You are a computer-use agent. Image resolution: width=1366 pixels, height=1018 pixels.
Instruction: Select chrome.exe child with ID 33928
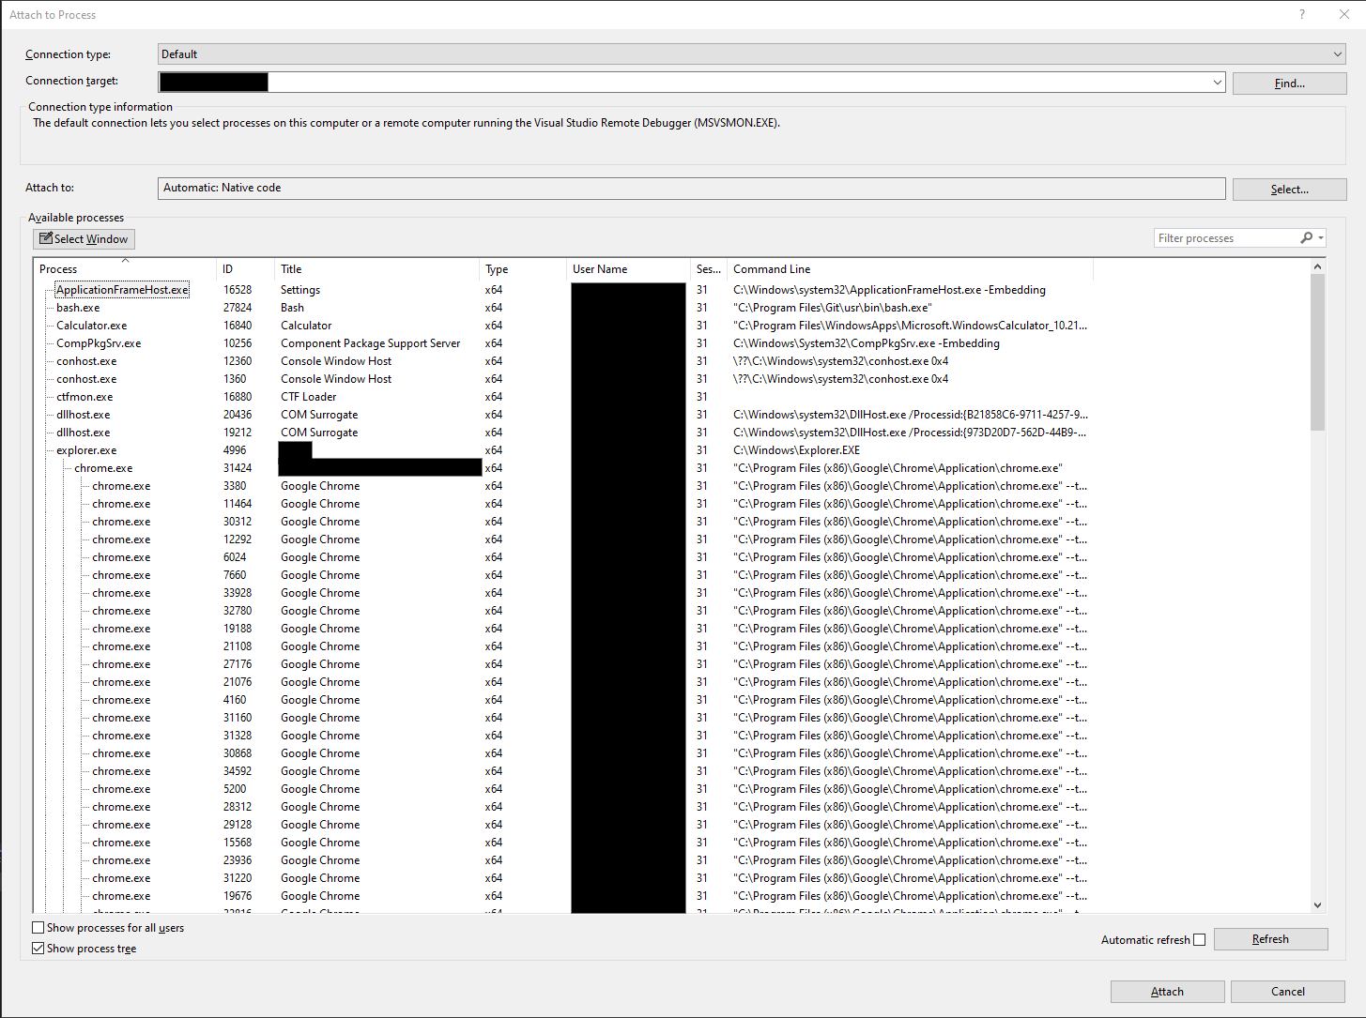click(121, 593)
